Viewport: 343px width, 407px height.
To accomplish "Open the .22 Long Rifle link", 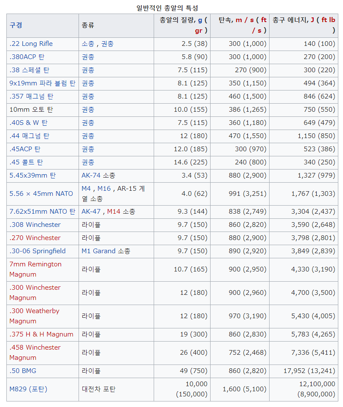I will tap(31, 44).
